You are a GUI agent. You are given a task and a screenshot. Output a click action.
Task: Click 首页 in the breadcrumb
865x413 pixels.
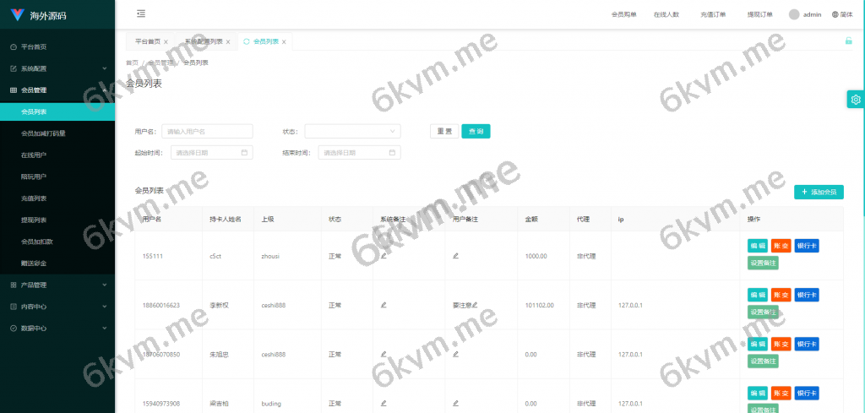click(x=133, y=62)
